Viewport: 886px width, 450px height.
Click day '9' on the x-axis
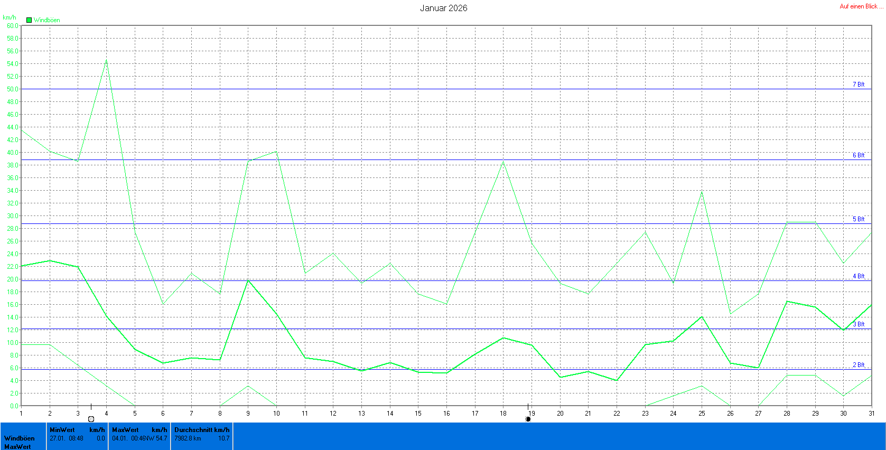[x=248, y=414]
